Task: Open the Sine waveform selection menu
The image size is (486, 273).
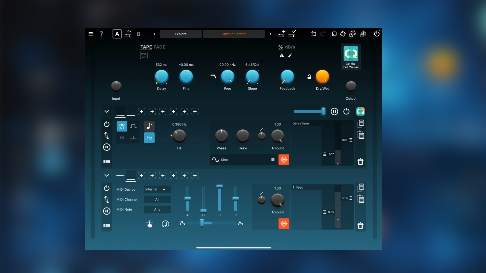Action: pyautogui.click(x=273, y=160)
